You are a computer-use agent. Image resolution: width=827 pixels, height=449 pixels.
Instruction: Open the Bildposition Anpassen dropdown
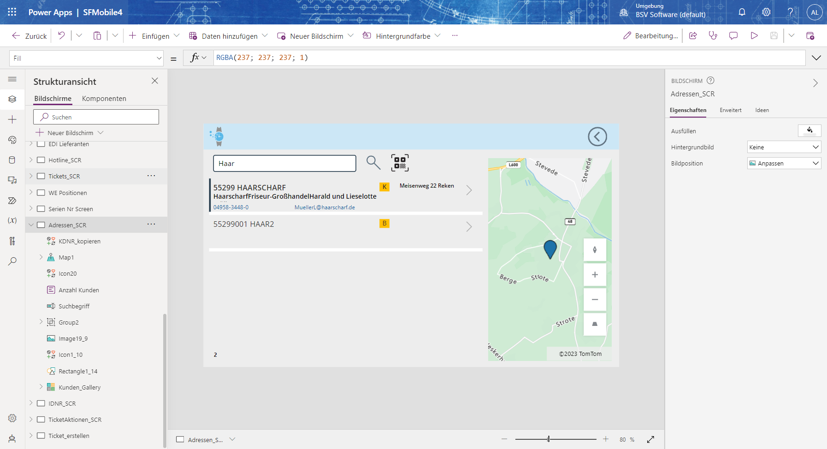pyautogui.click(x=784, y=163)
